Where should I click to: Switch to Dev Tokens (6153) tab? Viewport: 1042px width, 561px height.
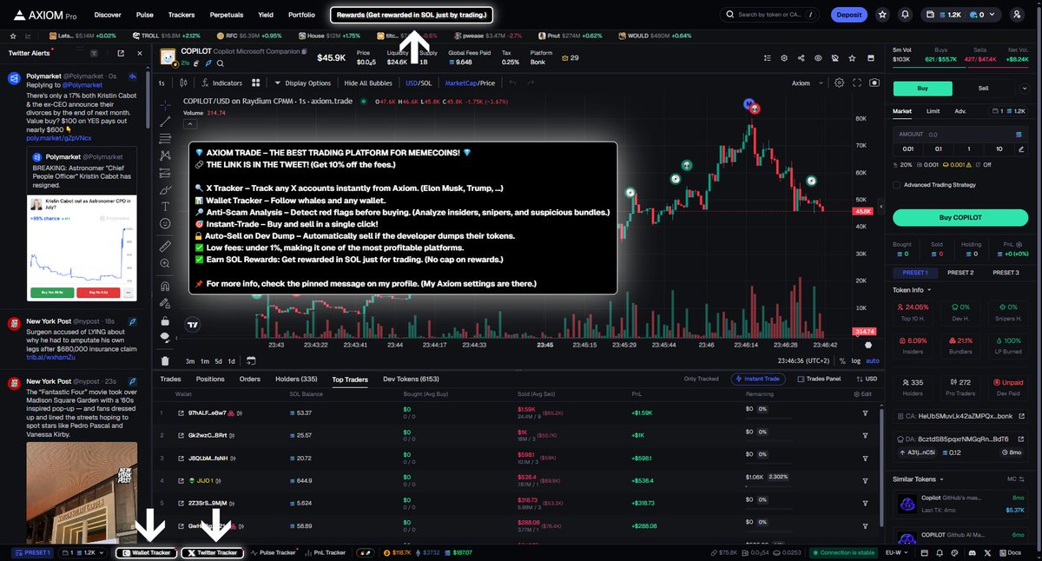tap(412, 379)
